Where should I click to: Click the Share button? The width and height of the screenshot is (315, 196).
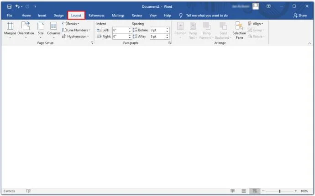pos(300,15)
